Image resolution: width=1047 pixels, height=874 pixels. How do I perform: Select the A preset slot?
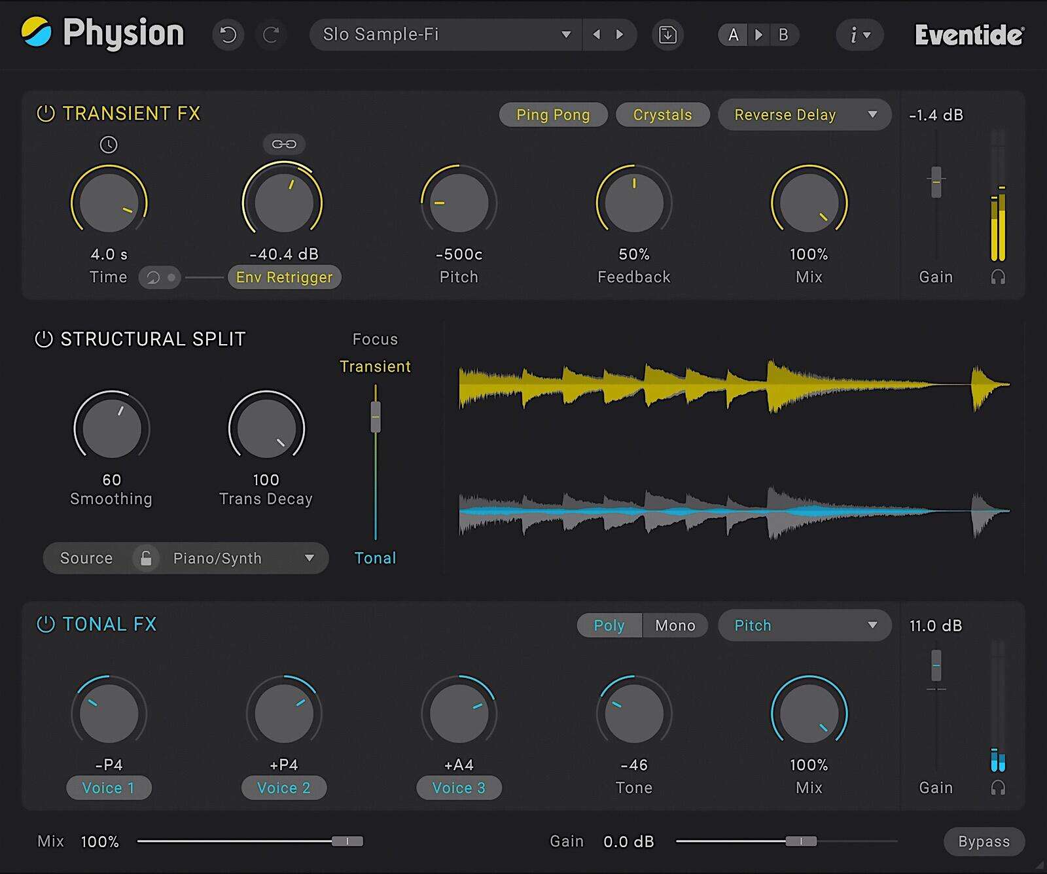point(734,35)
